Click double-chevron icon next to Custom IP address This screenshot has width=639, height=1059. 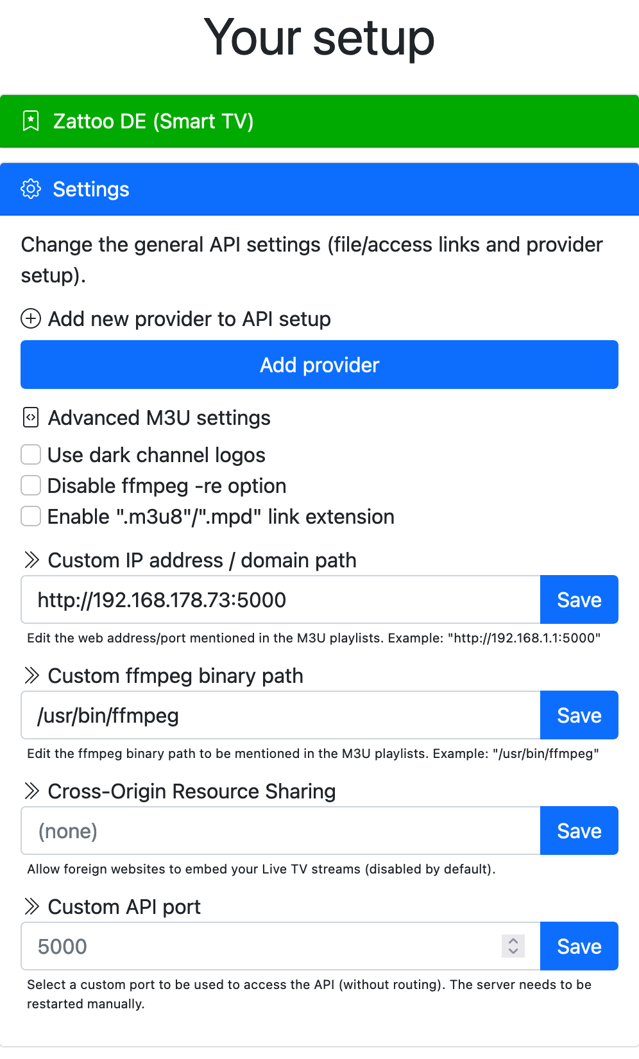pyautogui.click(x=31, y=560)
